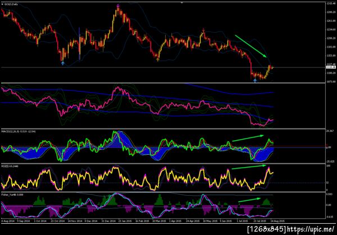
Task: Click the 24 Aug 2015 date label
Action: click(277, 221)
